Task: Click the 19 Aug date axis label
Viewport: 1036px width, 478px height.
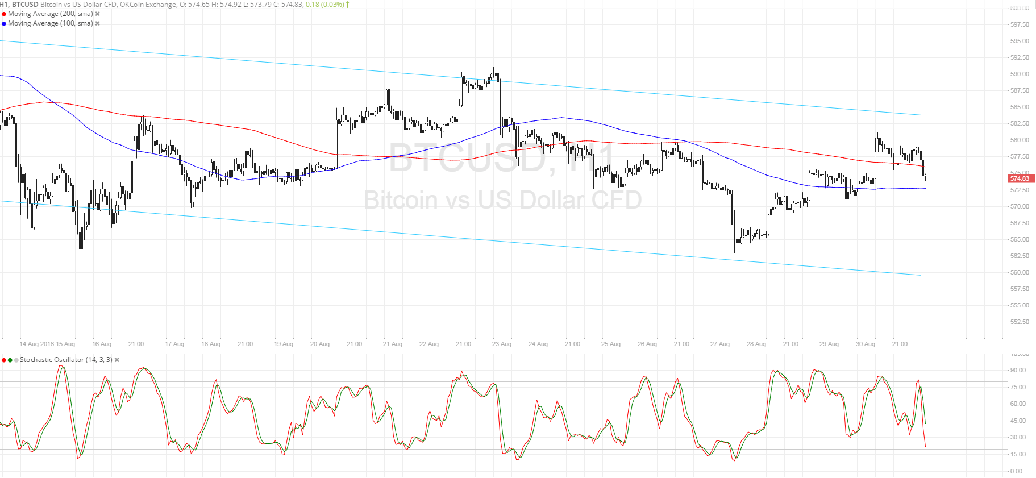Action: click(x=284, y=344)
